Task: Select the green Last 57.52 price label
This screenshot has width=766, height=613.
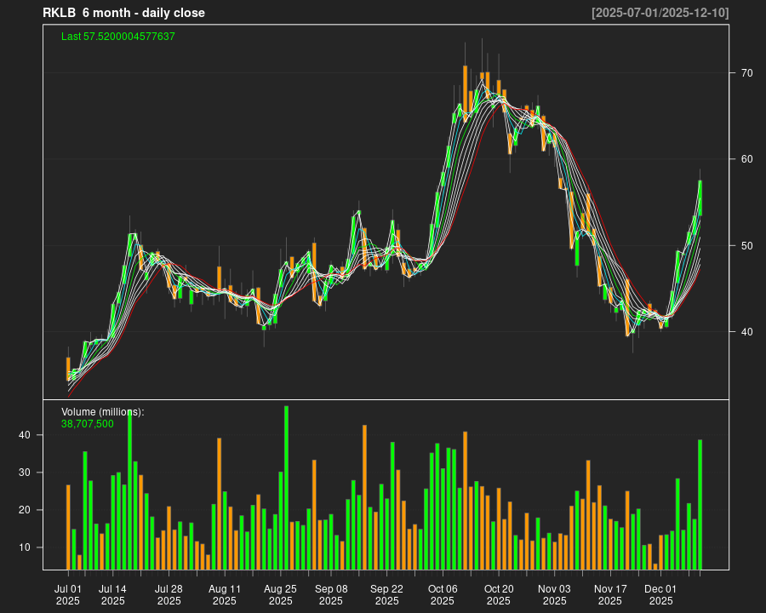Action: 118,37
